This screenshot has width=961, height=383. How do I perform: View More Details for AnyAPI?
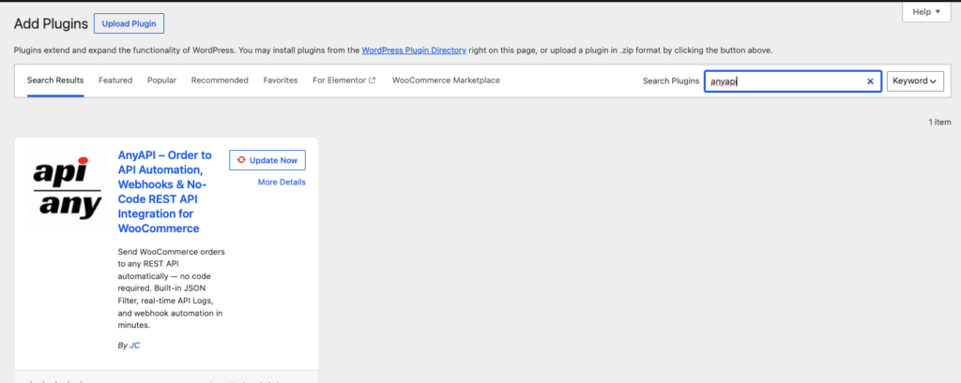(x=282, y=183)
